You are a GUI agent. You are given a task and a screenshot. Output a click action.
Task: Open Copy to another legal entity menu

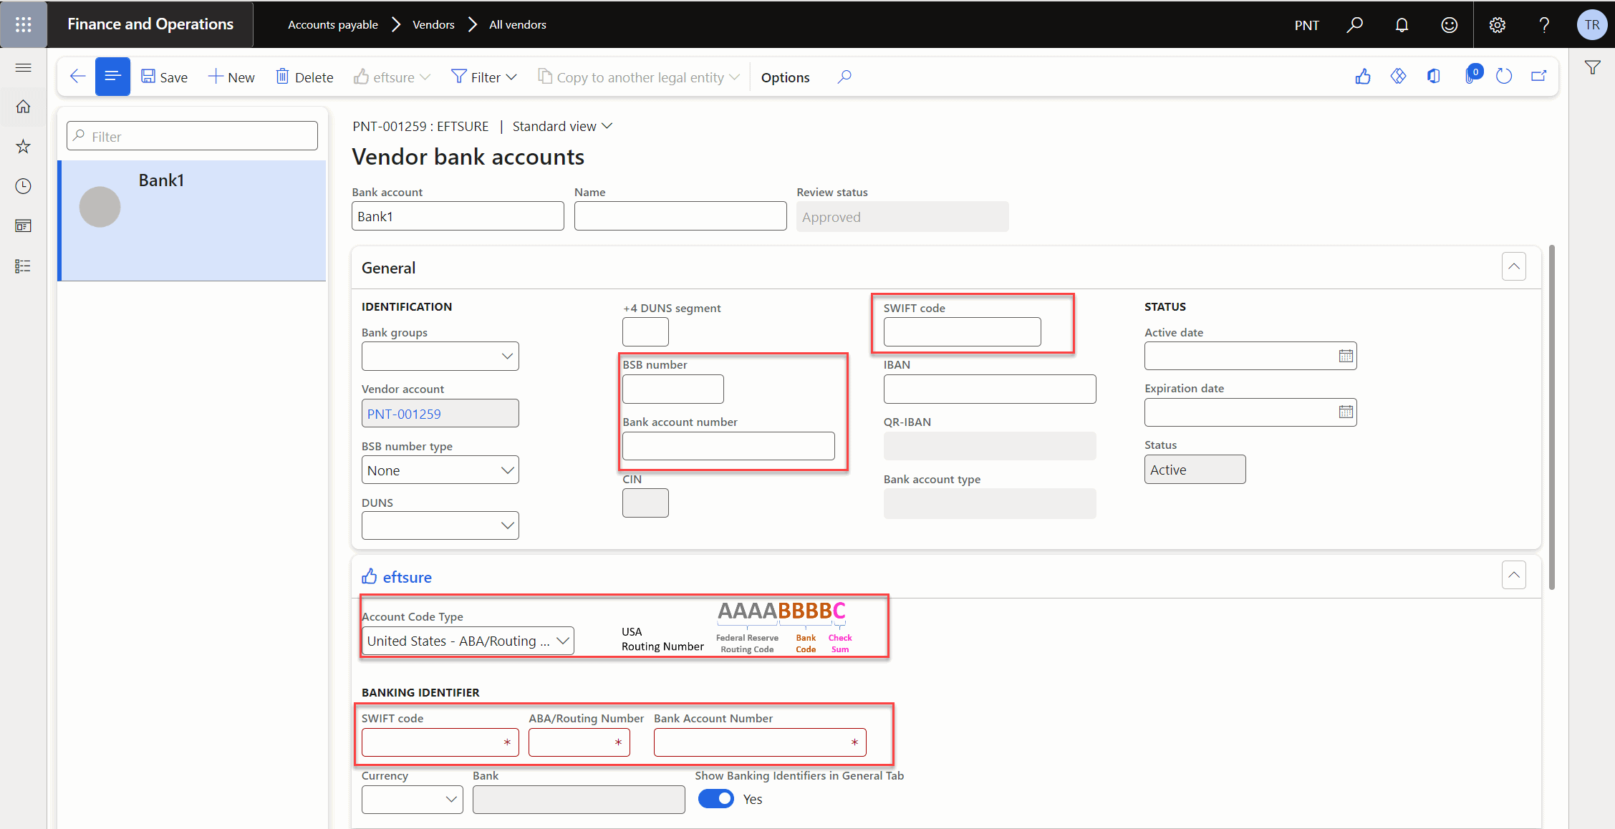pyautogui.click(x=639, y=77)
